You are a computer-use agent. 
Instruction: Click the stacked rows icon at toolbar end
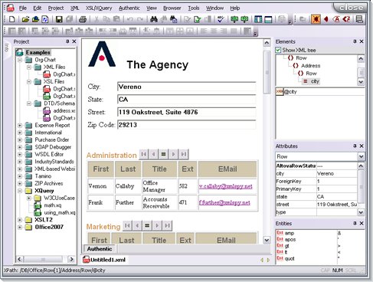click(x=359, y=19)
